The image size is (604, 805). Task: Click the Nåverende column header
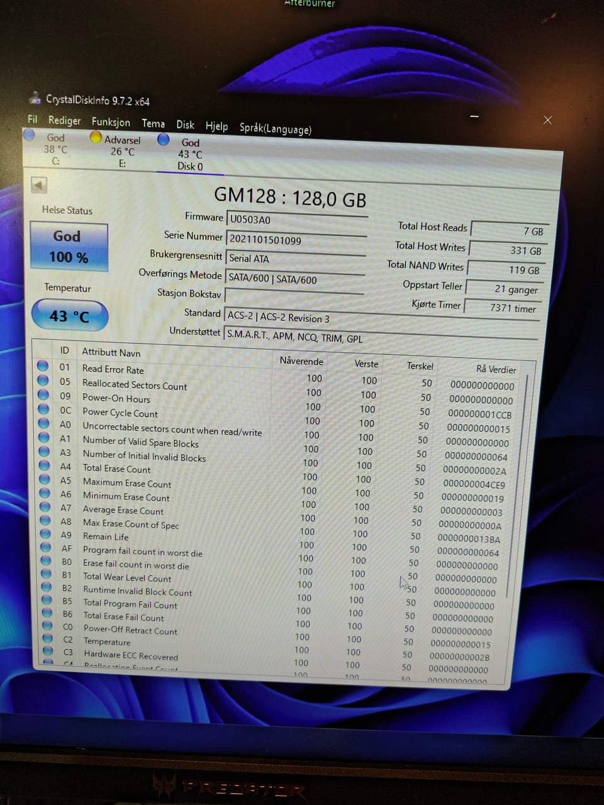[x=301, y=361]
